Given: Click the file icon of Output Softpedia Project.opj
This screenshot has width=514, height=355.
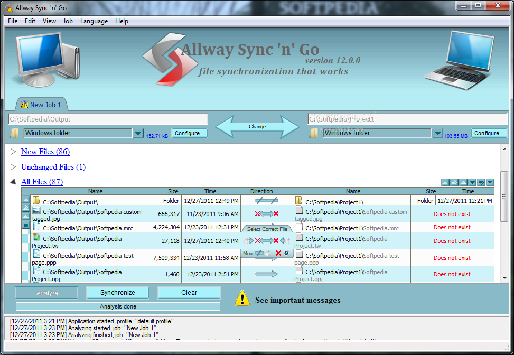Looking at the screenshot, I should (37, 270).
